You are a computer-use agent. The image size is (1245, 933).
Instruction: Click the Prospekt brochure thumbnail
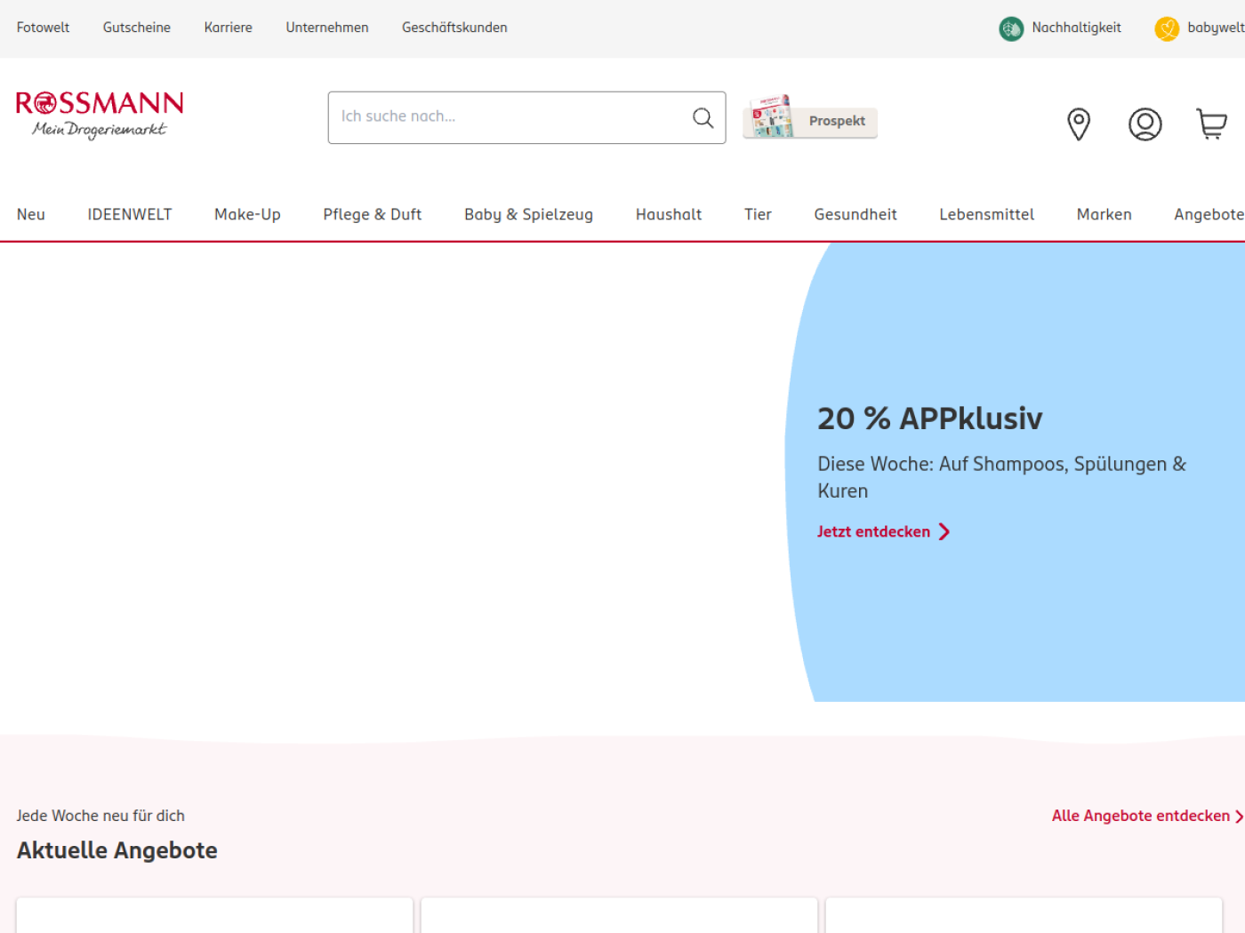[x=771, y=117]
